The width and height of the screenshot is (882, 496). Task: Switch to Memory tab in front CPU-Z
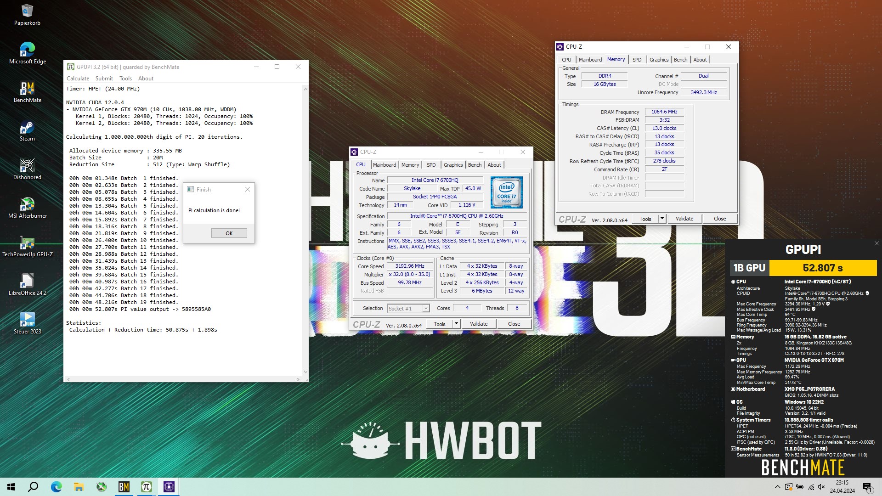point(410,165)
